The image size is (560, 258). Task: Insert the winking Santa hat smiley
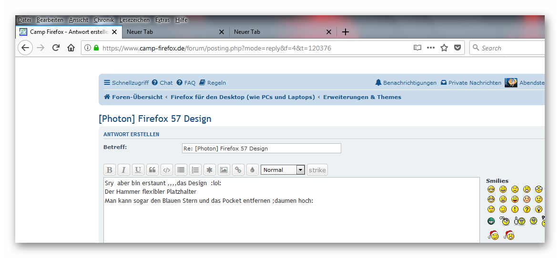pyautogui.click(x=493, y=235)
